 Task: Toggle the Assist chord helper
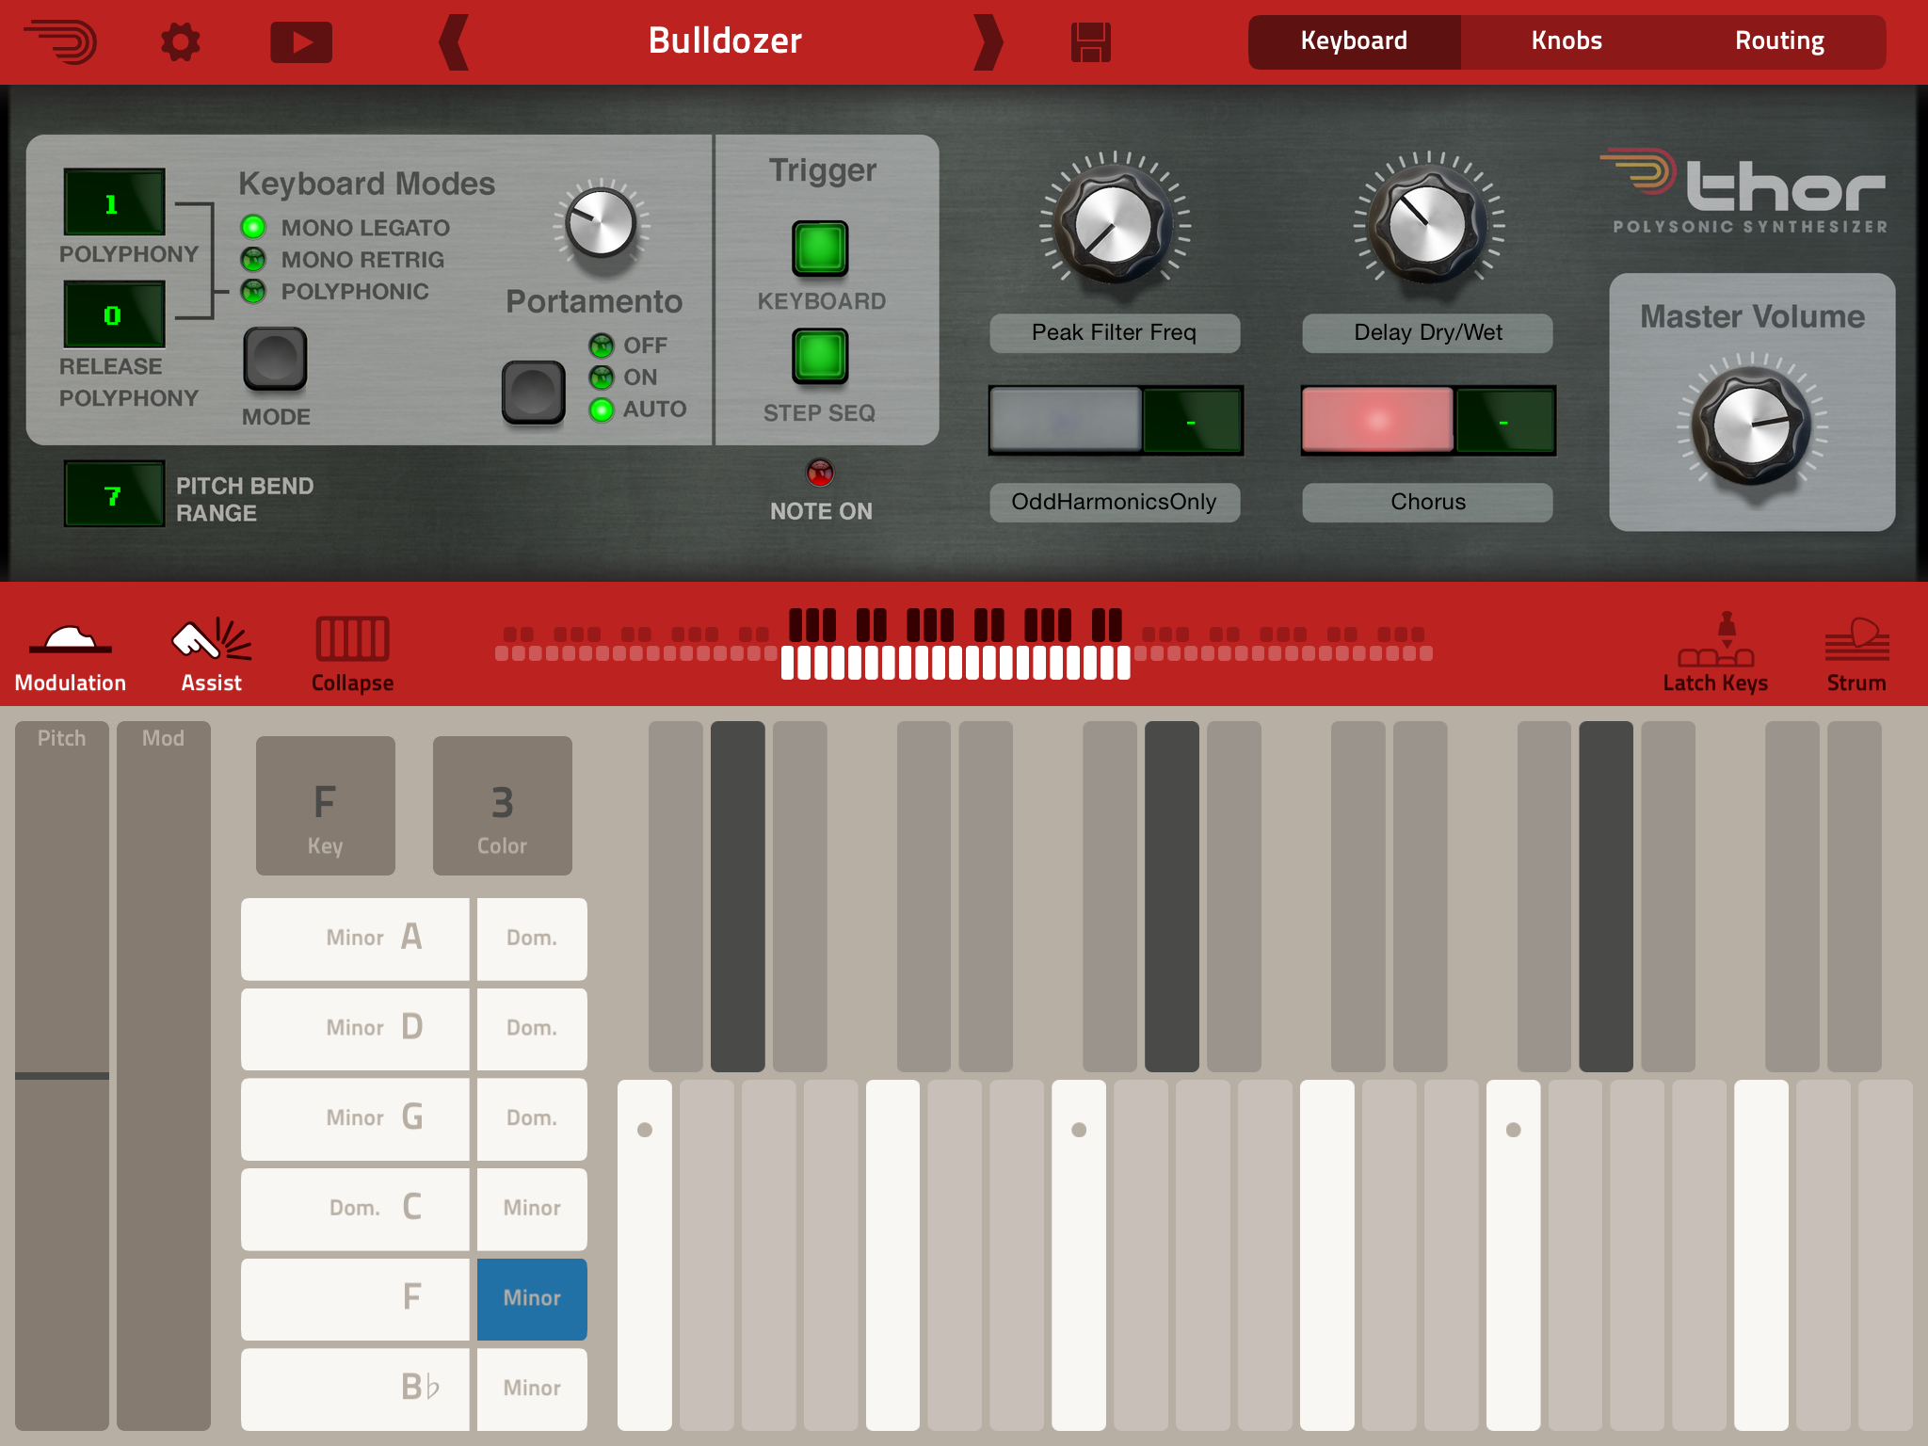click(212, 657)
